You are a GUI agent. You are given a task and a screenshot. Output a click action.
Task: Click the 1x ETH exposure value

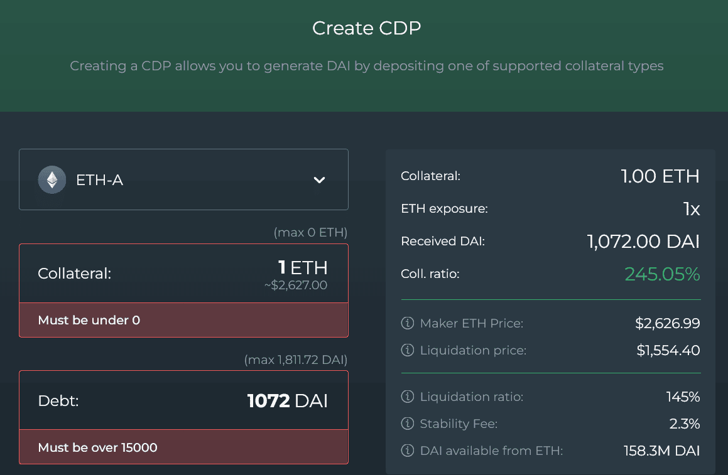[692, 209]
